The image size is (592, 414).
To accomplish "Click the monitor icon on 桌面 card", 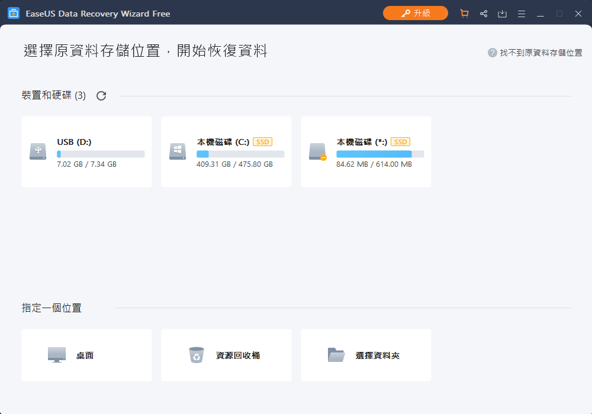I will coord(56,355).
